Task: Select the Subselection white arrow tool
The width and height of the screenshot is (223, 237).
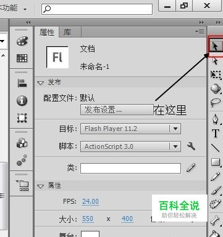Action: [215, 62]
